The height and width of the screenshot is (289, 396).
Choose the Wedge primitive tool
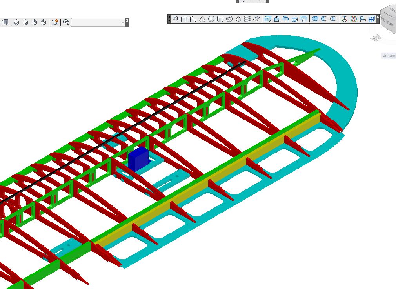[193, 19]
